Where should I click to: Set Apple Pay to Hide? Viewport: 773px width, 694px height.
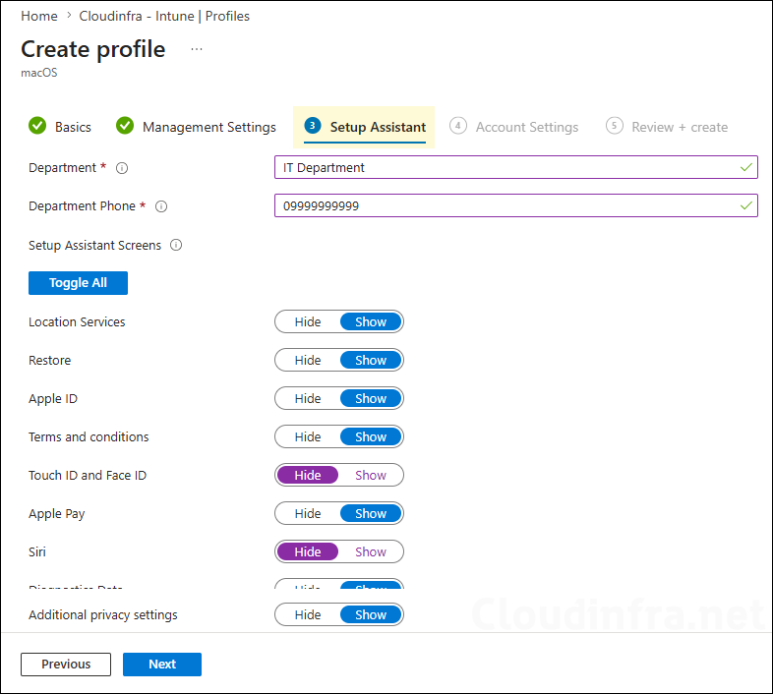tap(308, 513)
